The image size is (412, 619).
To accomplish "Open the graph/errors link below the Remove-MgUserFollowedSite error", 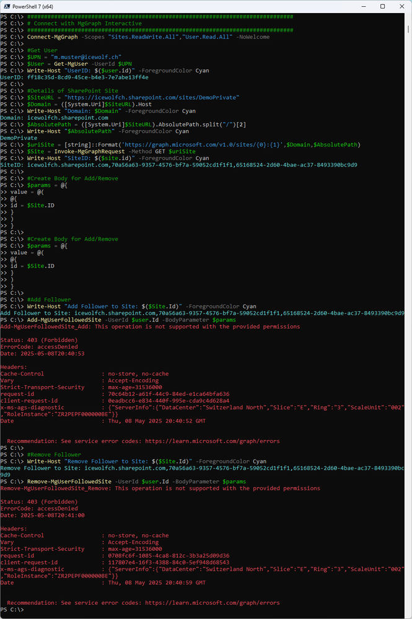I will click(213, 604).
